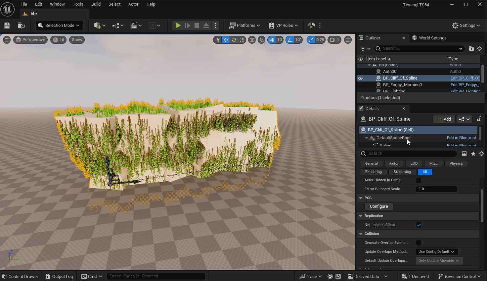Open the File menu

coord(24,4)
